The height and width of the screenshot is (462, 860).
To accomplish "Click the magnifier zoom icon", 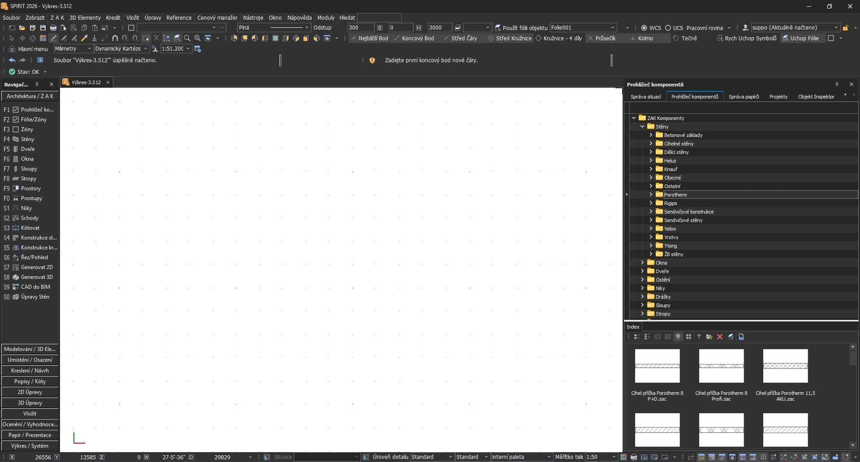I will pyautogui.click(x=187, y=38).
